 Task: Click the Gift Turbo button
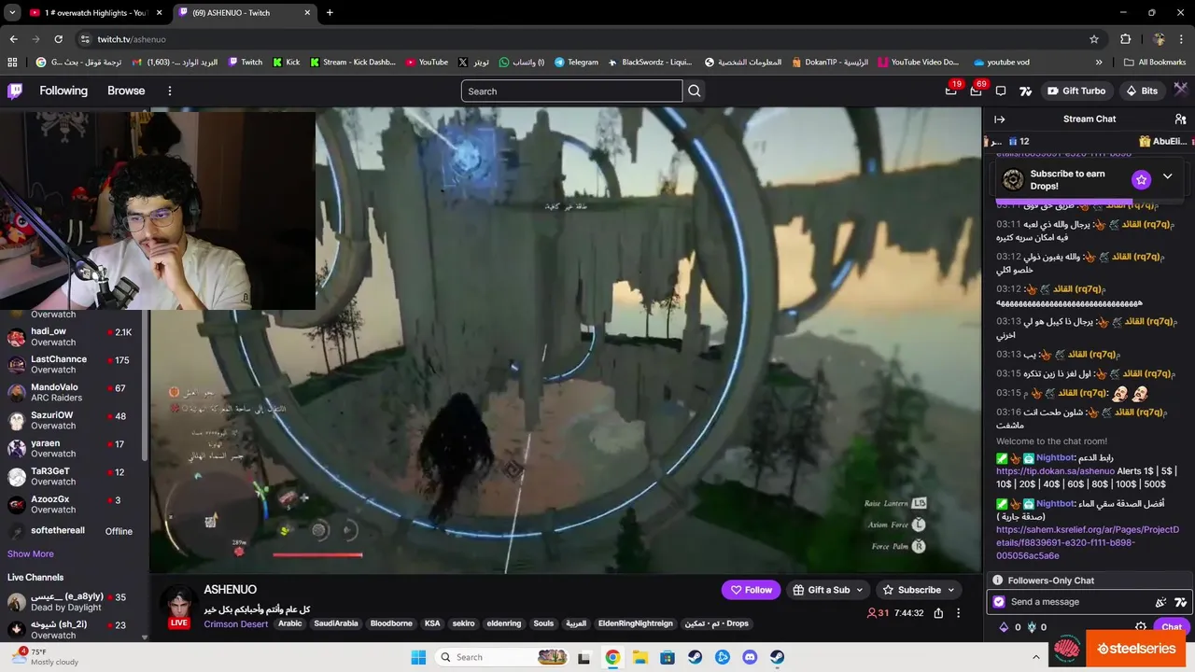pyautogui.click(x=1076, y=91)
